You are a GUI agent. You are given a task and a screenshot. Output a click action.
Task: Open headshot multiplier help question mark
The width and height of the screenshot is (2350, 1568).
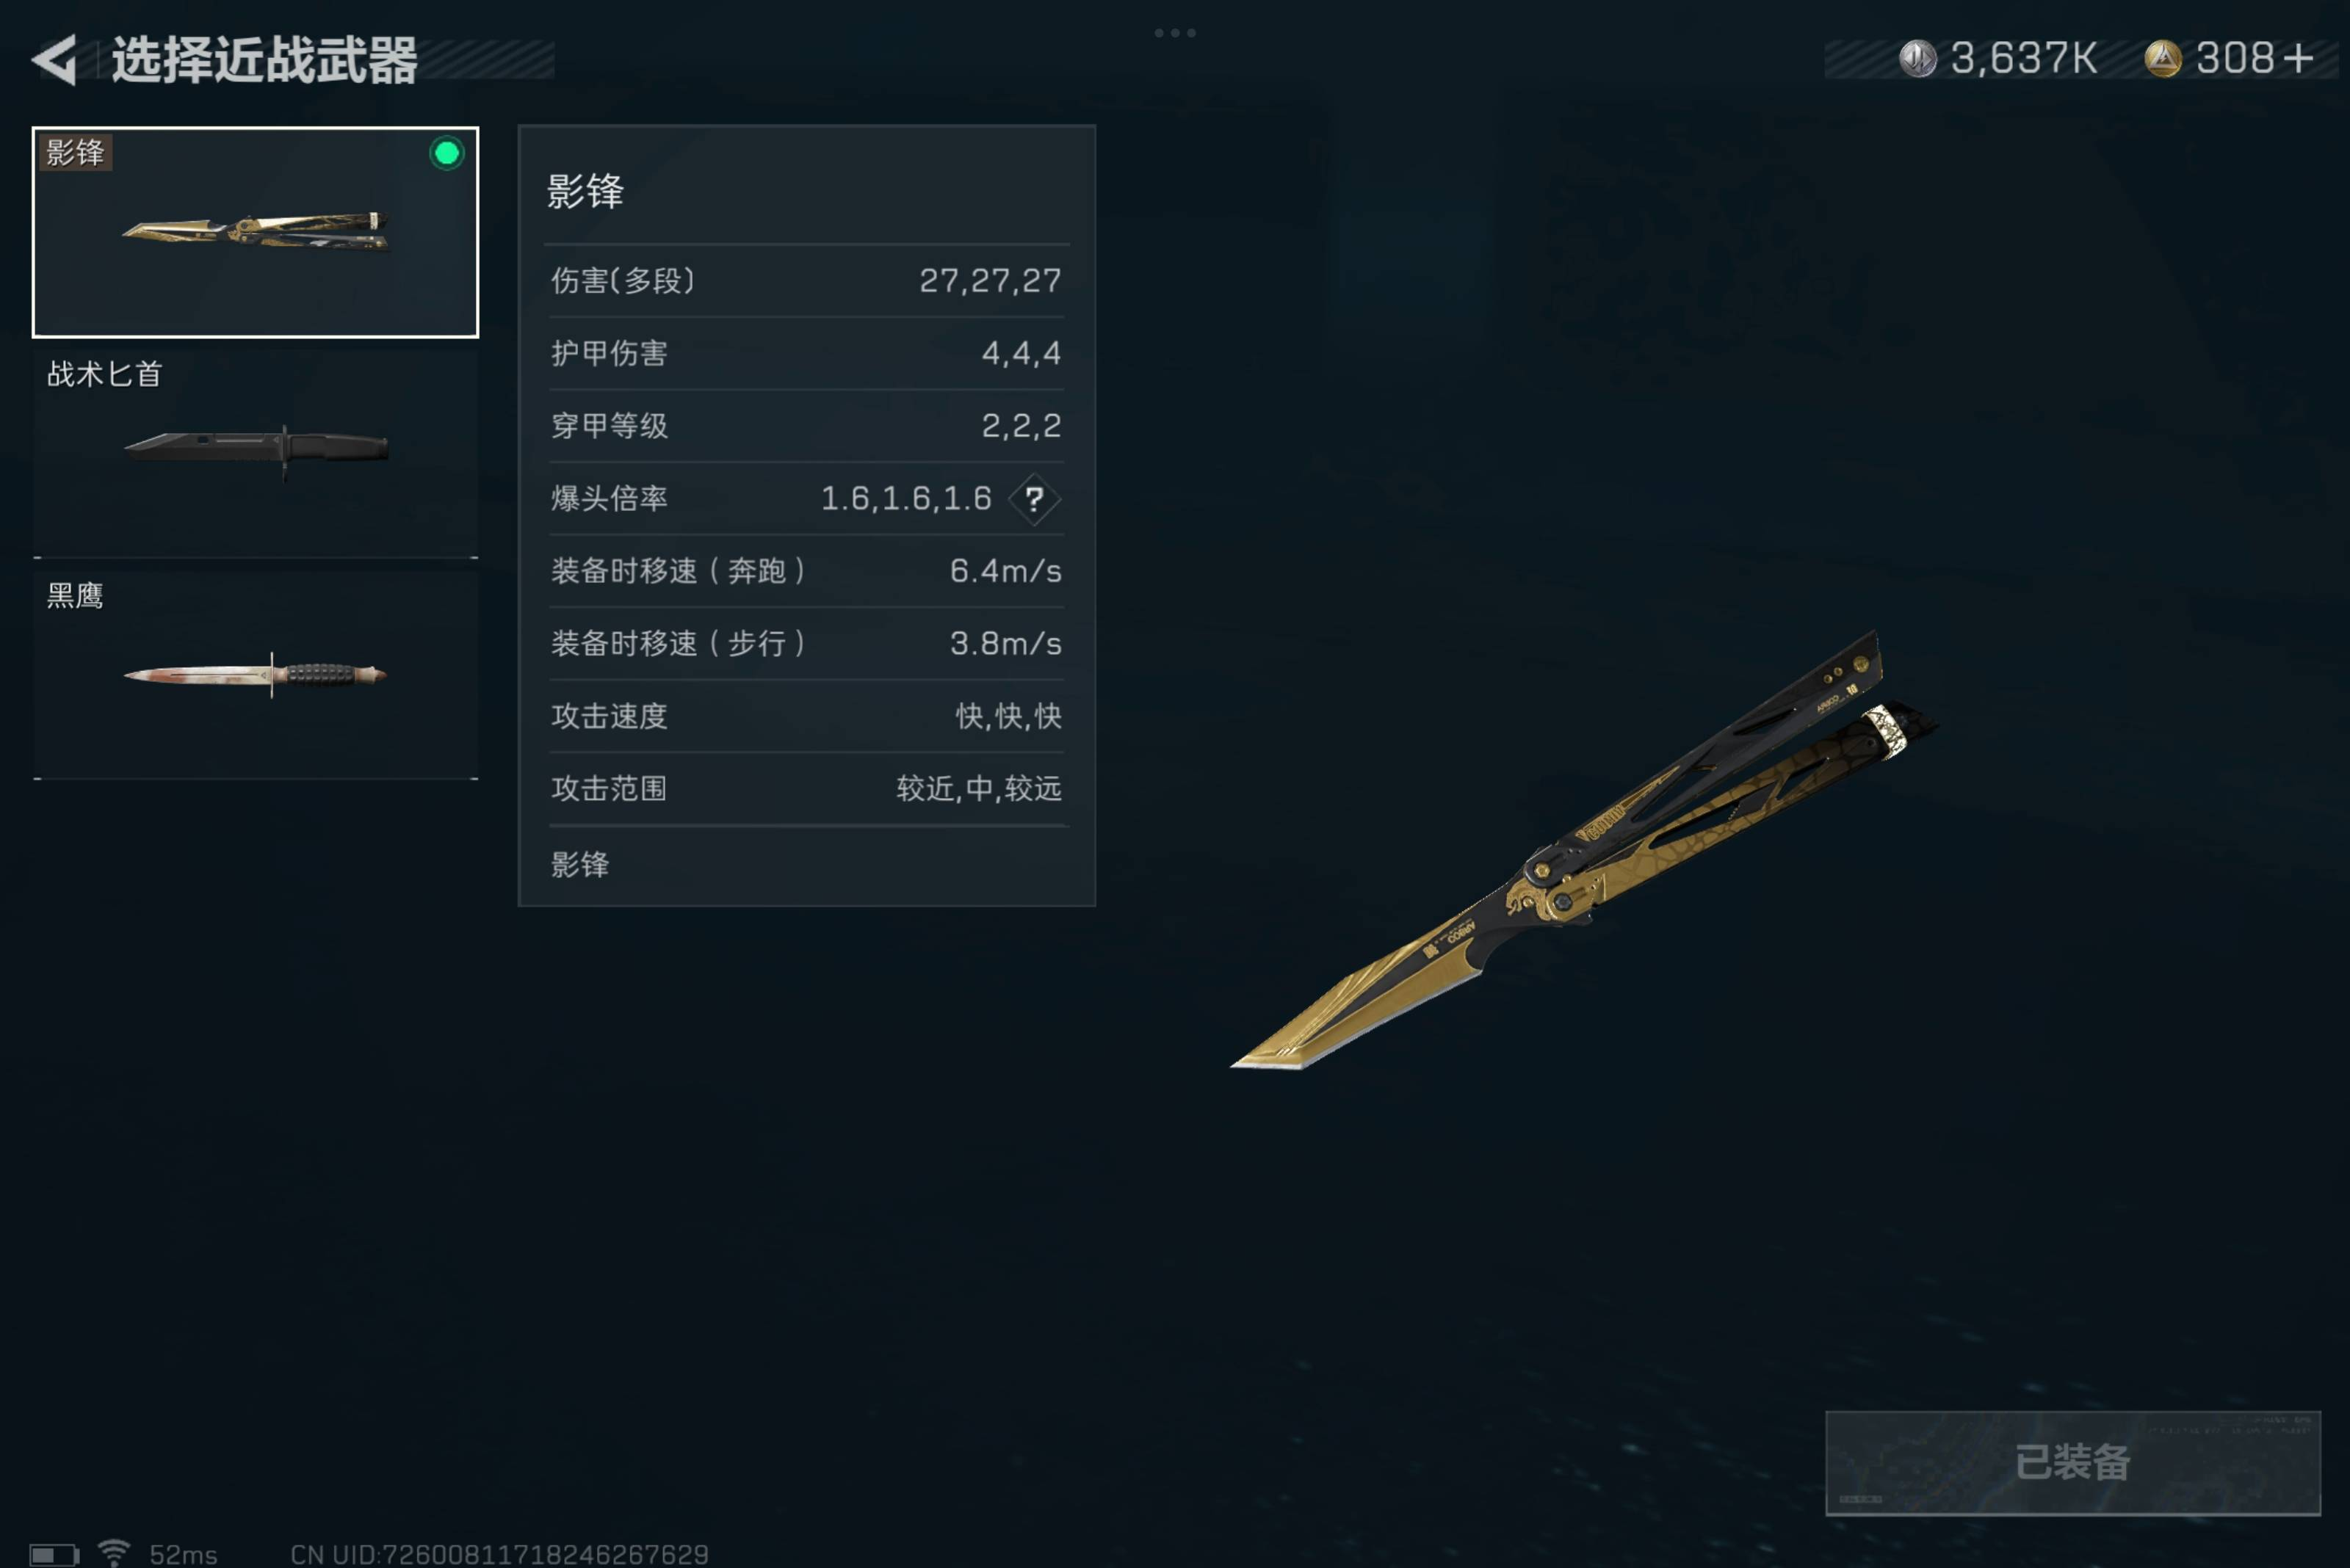pos(1033,498)
